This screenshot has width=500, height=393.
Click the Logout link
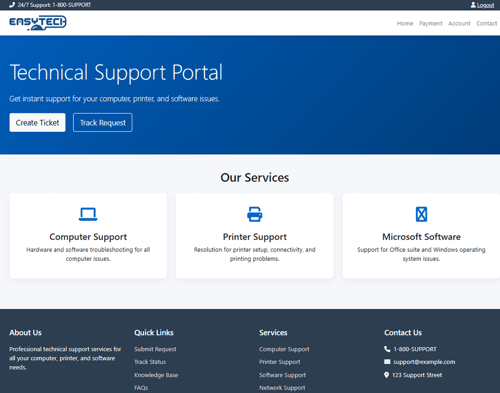pos(485,5)
